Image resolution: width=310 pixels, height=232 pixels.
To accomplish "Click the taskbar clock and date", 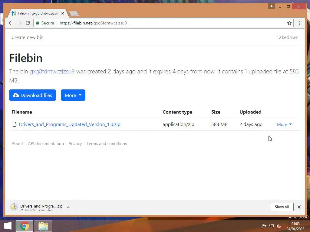I will click(295, 226).
